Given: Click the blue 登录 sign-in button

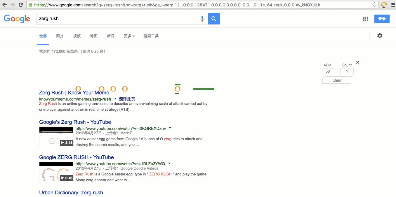Looking at the screenshot, I should point(382,19).
